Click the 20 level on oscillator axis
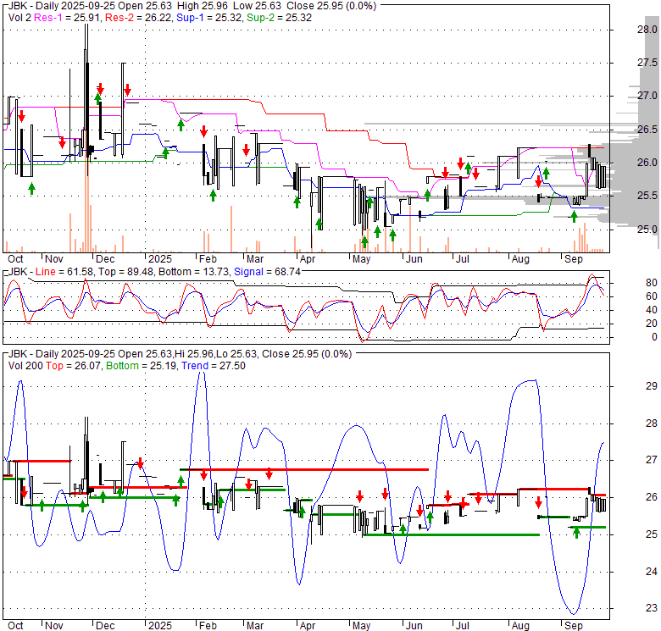 pos(652,324)
